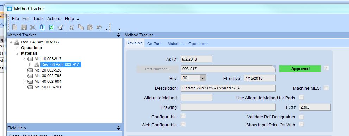Viewport: 349px width, 136px height.
Task: Select Mtl: 20 002-520 in the tree
Action: point(48,70)
